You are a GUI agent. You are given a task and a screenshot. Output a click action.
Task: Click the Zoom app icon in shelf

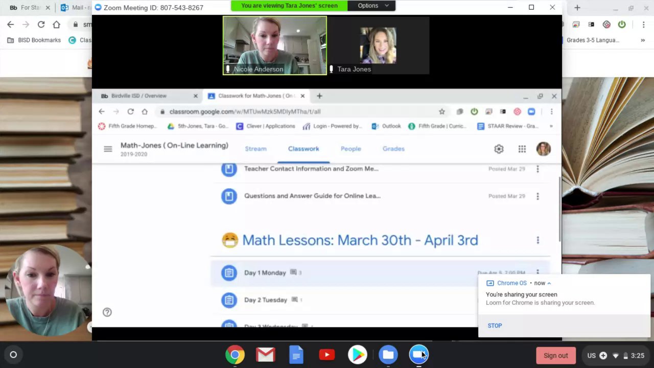click(419, 355)
